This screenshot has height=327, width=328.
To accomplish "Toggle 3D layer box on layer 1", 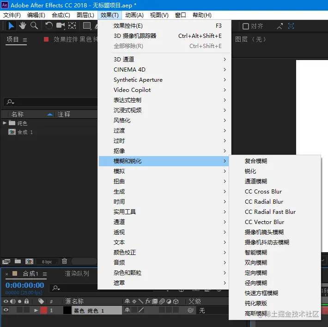I will pyautogui.click(x=176, y=310).
